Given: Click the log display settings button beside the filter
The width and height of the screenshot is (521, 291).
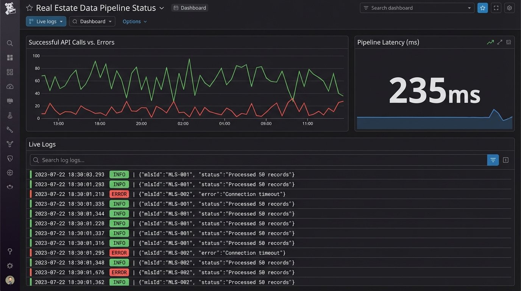Looking at the screenshot, I should [x=505, y=160].
